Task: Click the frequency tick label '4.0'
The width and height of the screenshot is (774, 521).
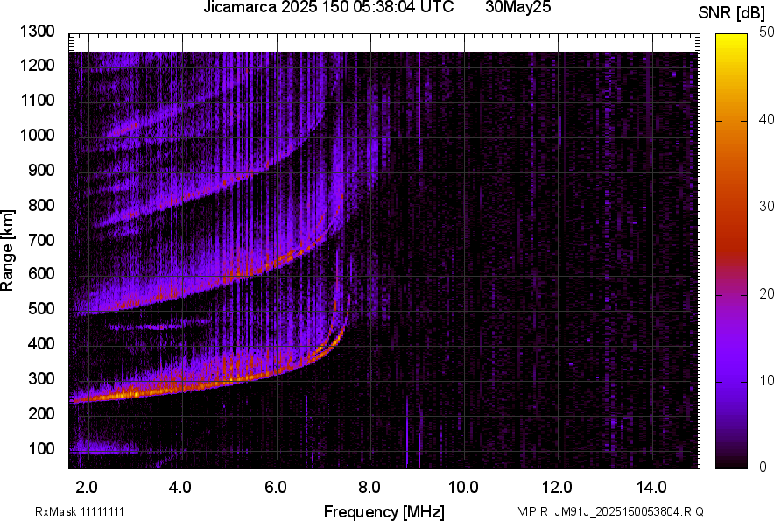Action: (x=180, y=488)
